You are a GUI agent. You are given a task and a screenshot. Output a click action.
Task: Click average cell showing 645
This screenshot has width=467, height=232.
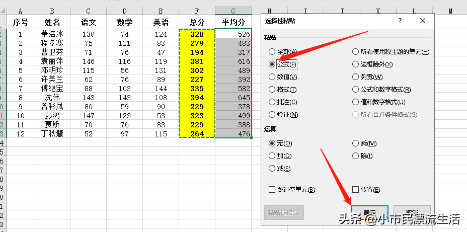point(233,98)
